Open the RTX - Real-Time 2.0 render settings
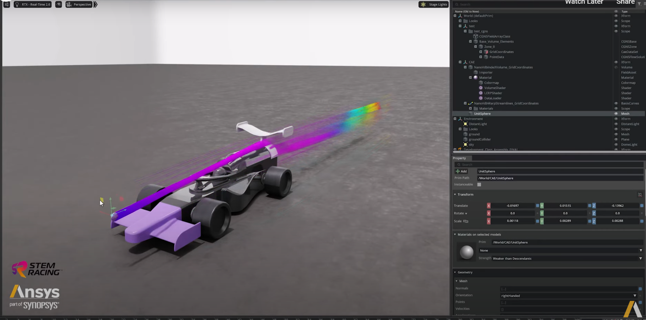646x320 pixels. (x=32, y=4)
